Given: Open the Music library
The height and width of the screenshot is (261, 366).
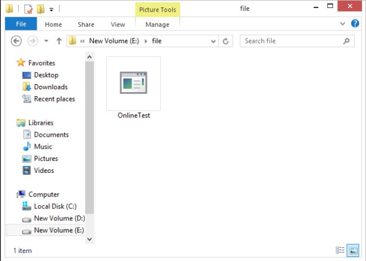Looking at the screenshot, I should [43, 147].
